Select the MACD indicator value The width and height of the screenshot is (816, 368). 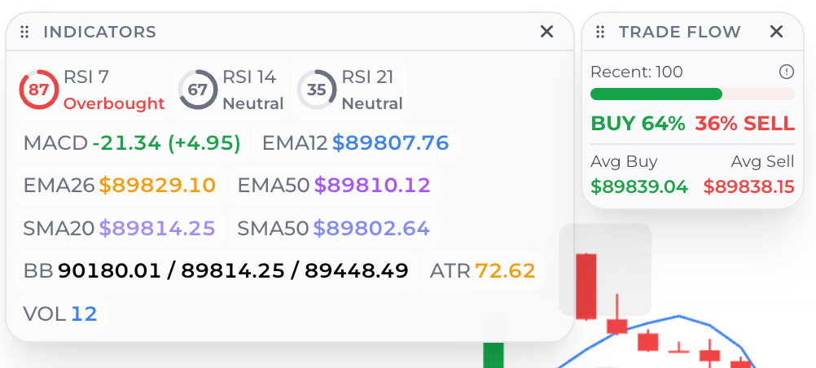pyautogui.click(x=166, y=143)
